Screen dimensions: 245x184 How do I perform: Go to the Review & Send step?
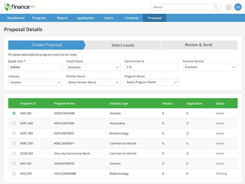click(199, 45)
